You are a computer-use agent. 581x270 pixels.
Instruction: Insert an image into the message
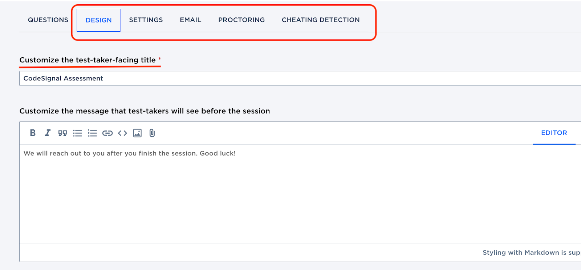coord(137,133)
